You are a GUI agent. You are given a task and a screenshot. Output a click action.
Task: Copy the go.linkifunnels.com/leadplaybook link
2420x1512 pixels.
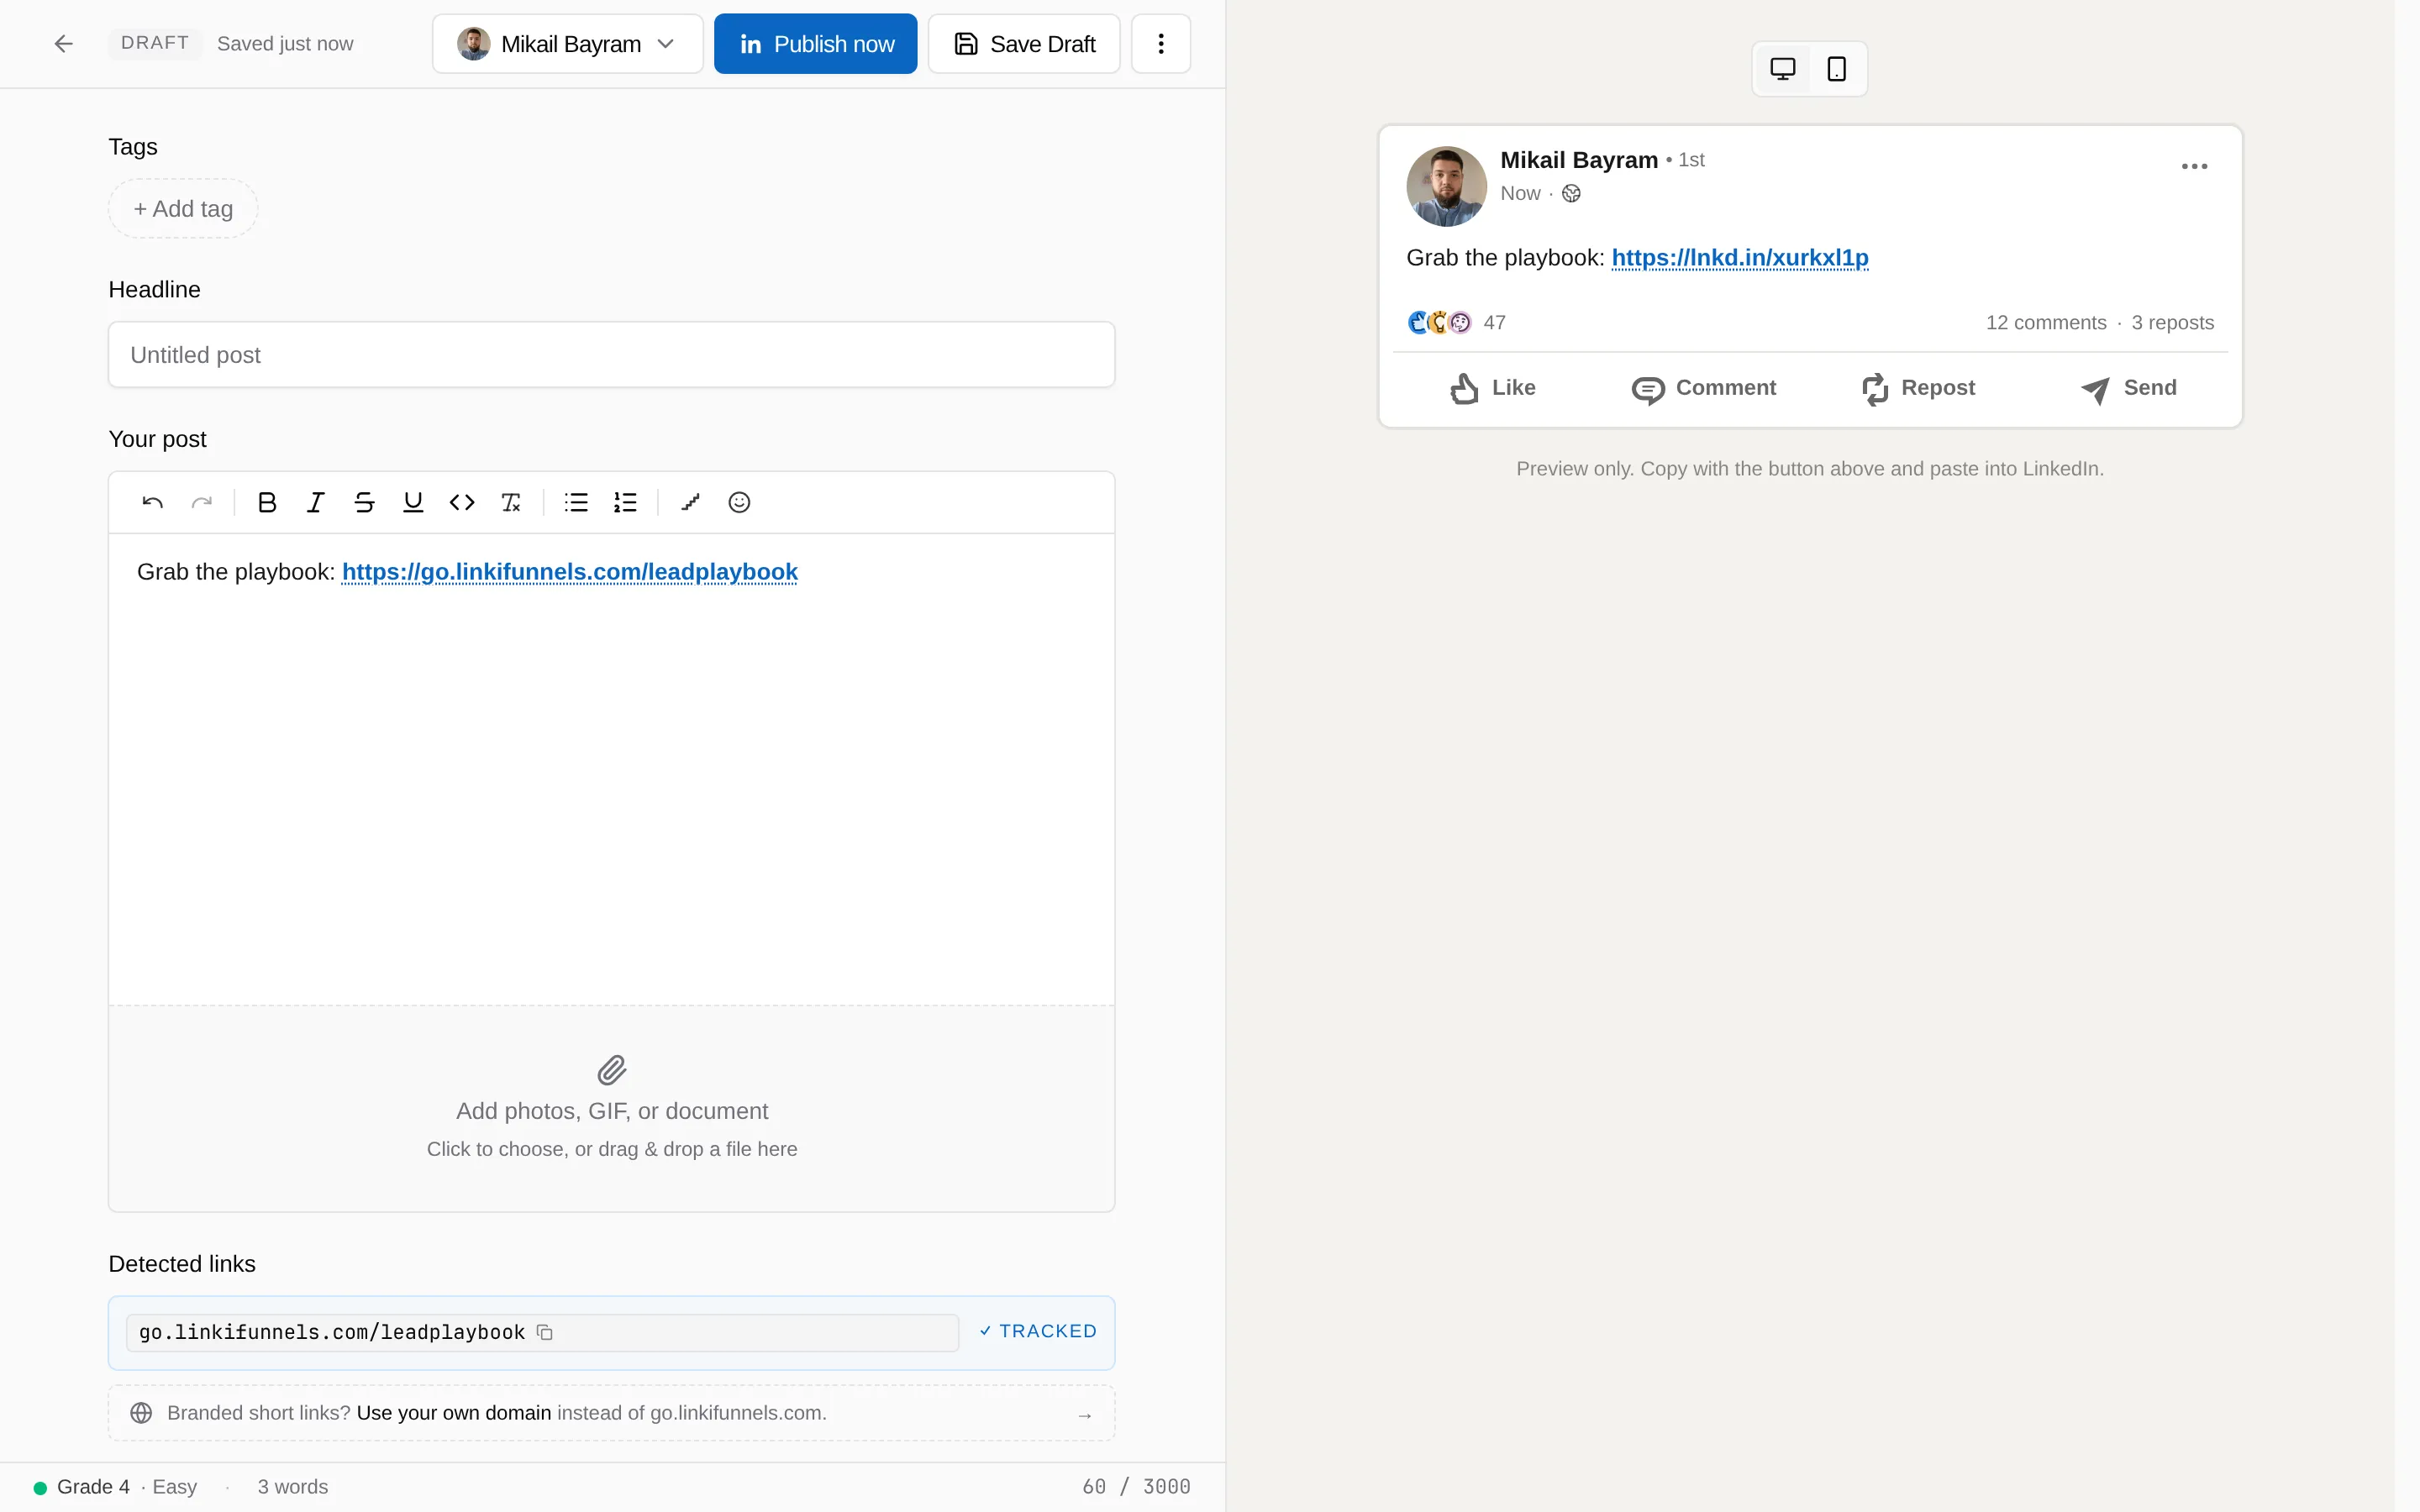545,1332
